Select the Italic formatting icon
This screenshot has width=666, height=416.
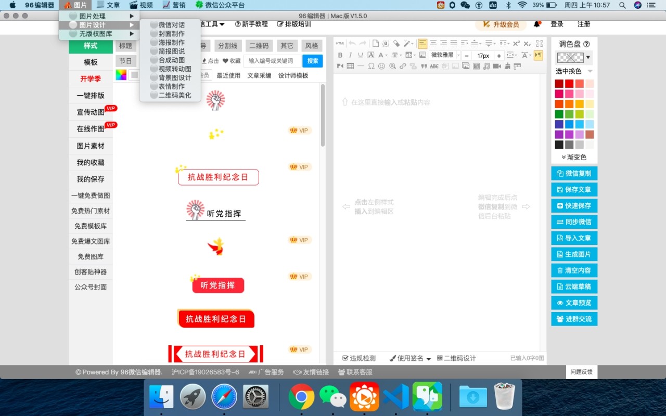(x=350, y=55)
